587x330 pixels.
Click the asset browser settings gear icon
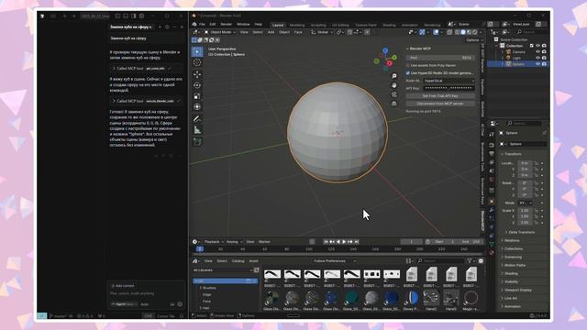[481, 260]
